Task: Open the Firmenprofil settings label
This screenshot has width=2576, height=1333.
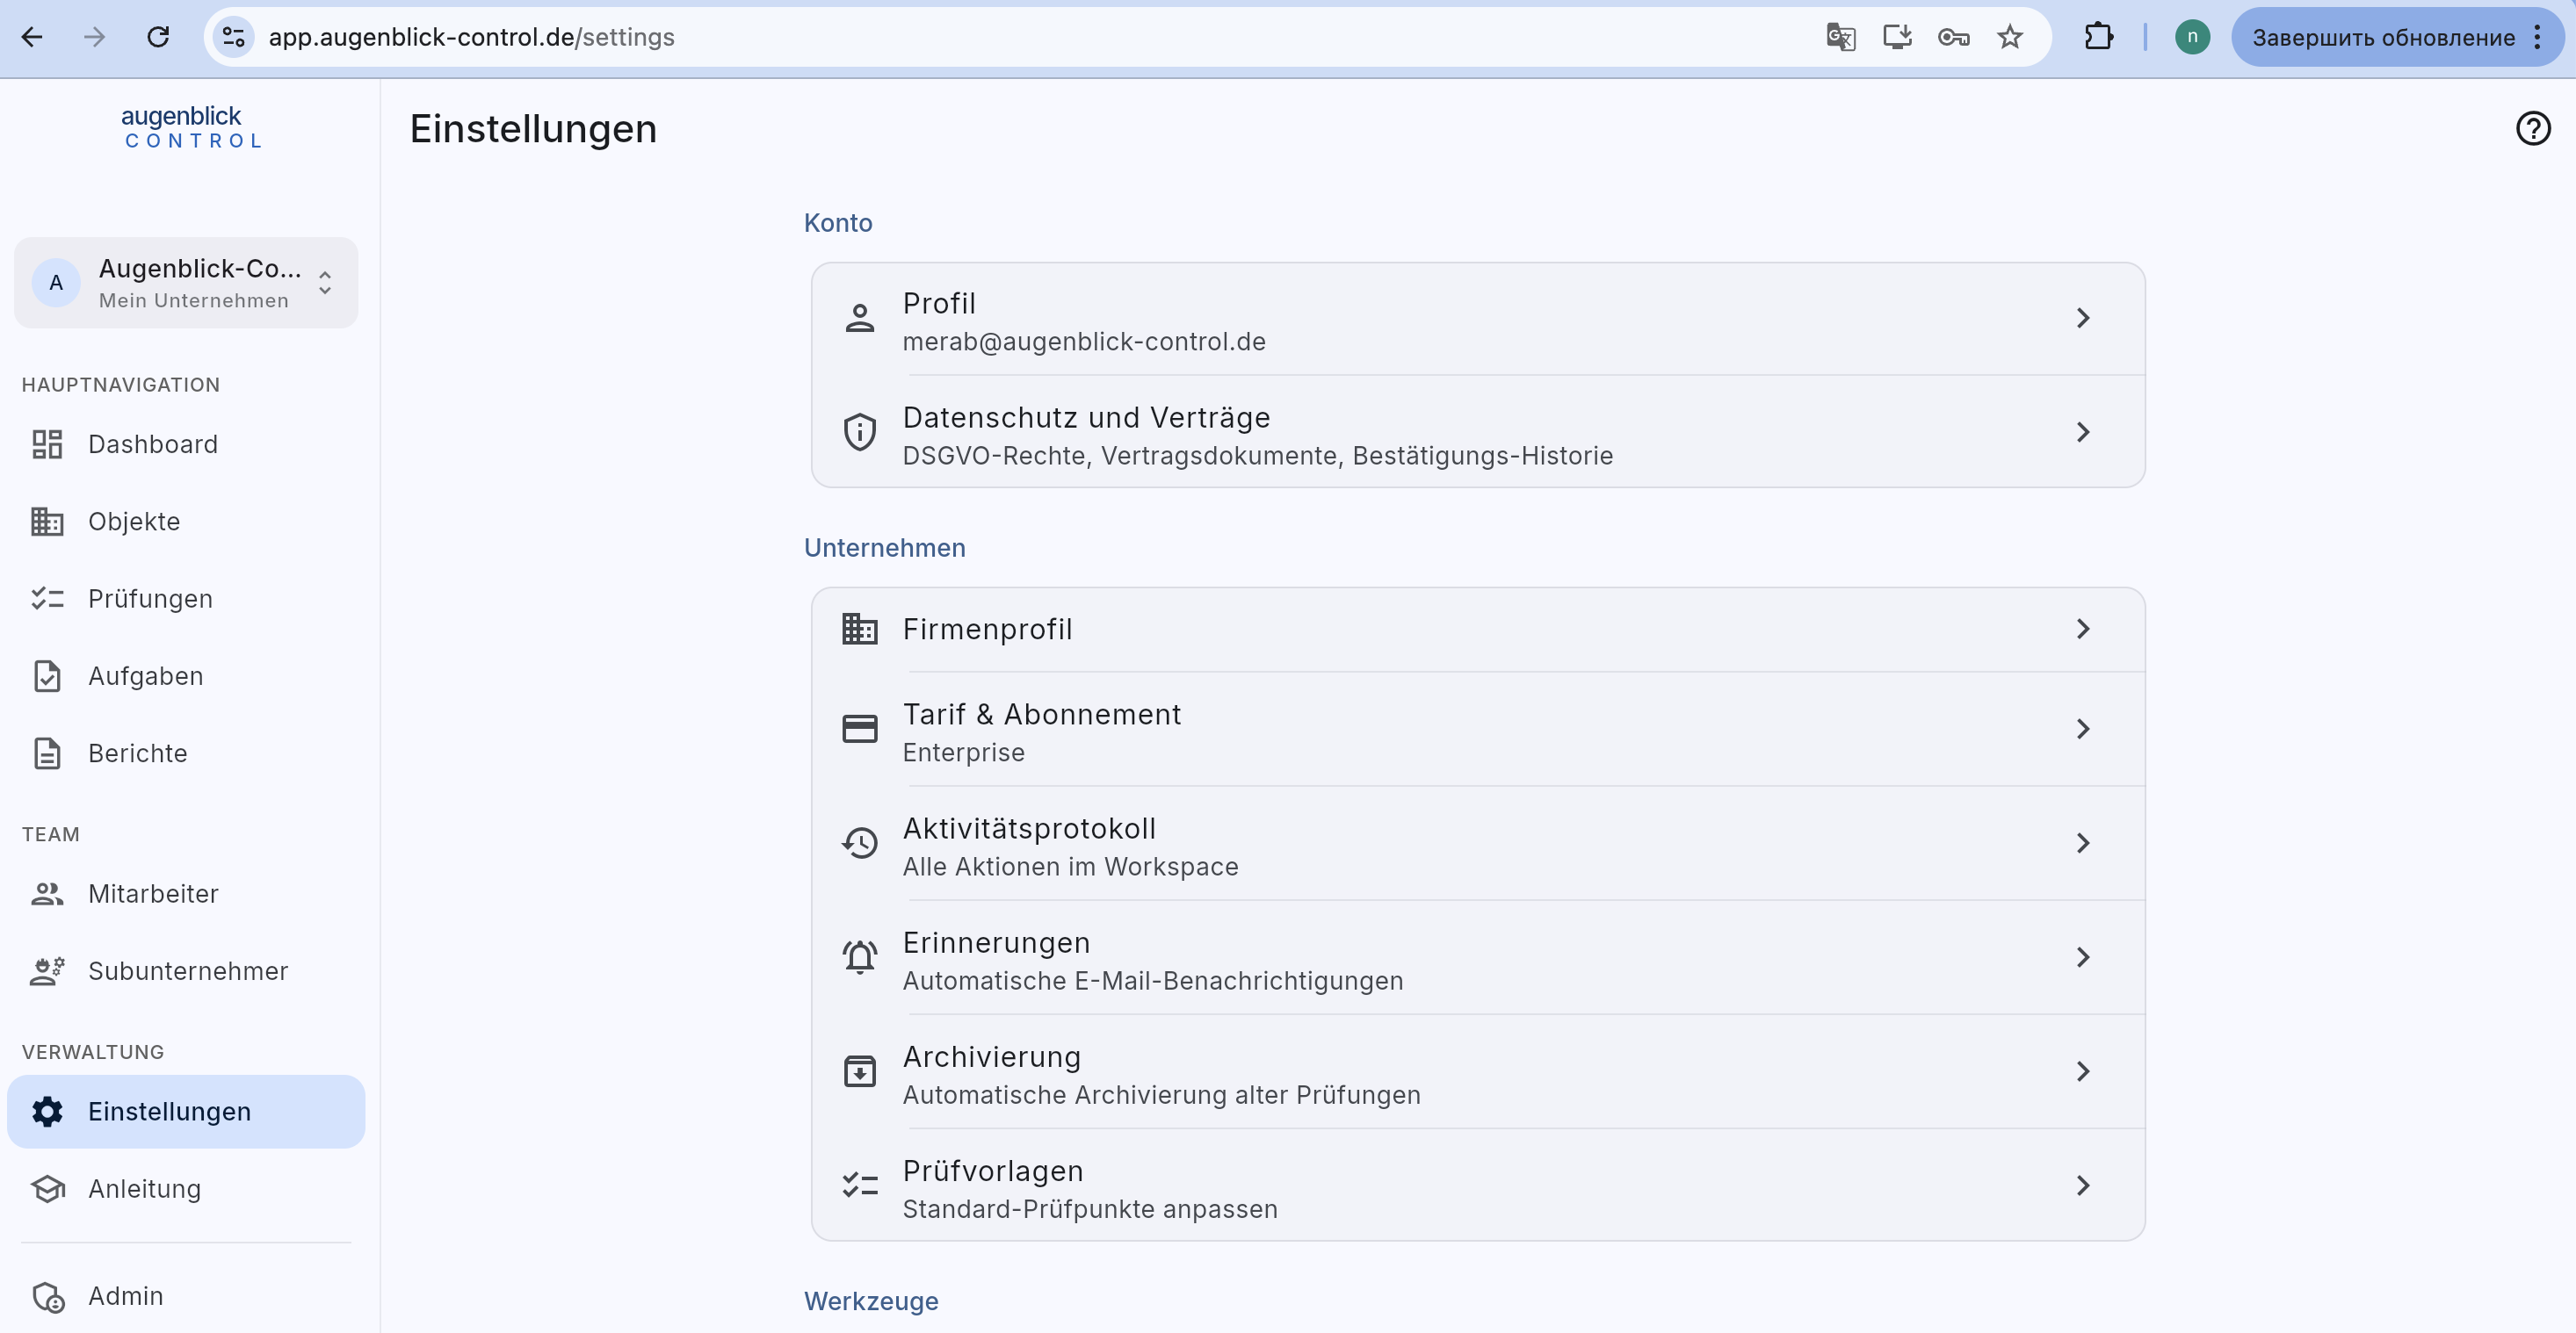Action: [x=987, y=629]
